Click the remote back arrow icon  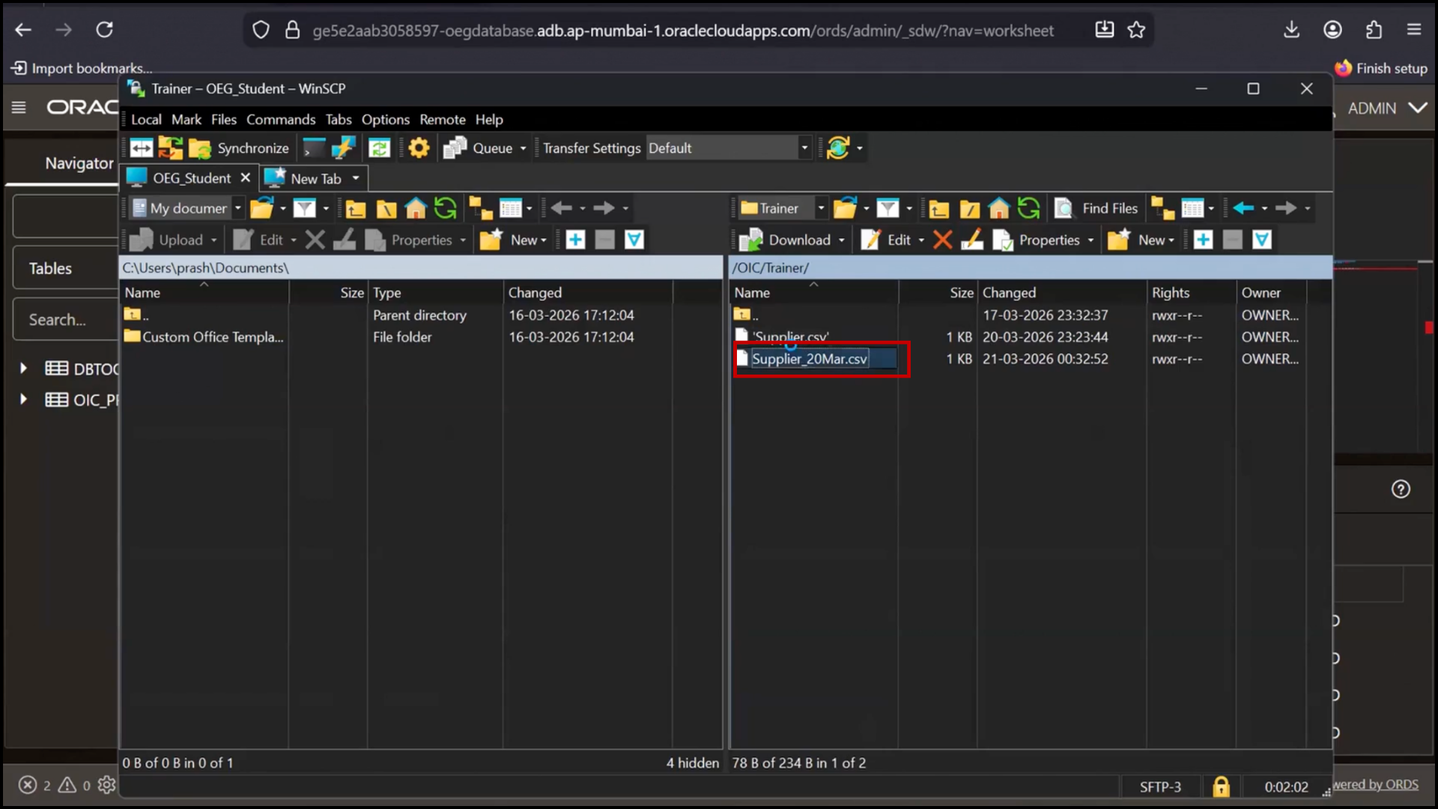1243,208
